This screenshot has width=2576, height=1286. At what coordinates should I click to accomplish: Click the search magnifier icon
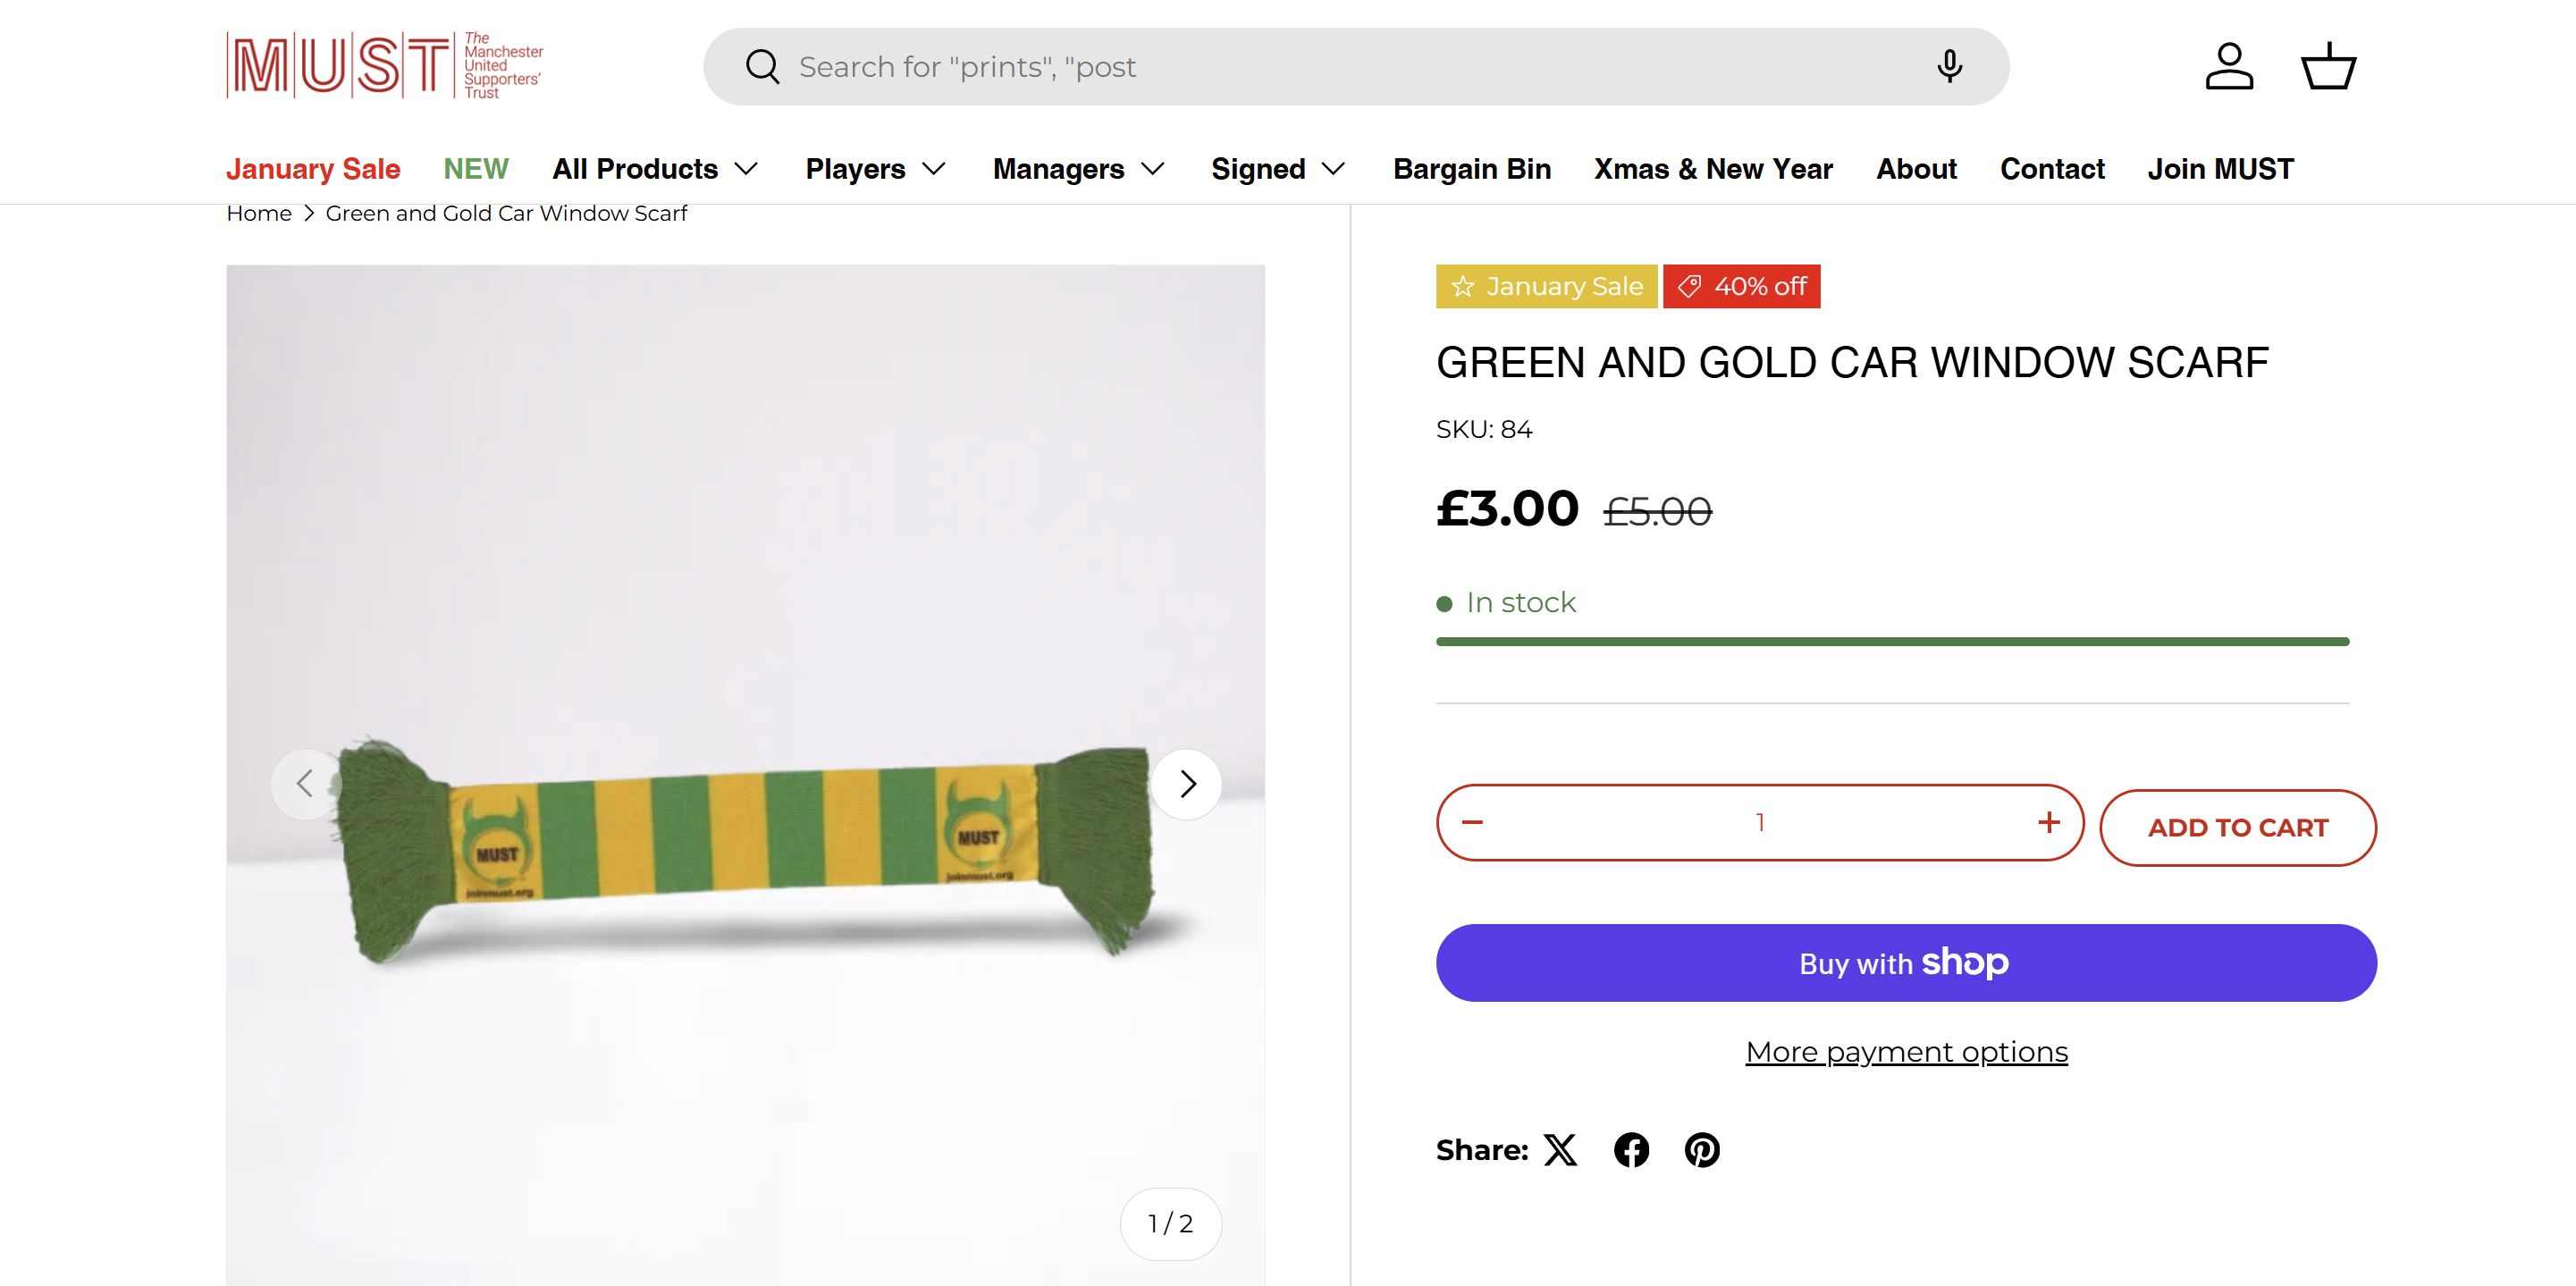(x=762, y=67)
